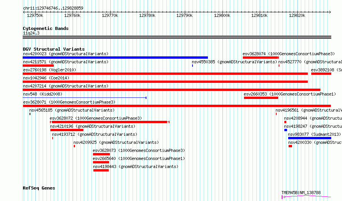The height and width of the screenshot is (201, 342).
Task: Open the nsv4209925 variant label
Action: pos(116,142)
